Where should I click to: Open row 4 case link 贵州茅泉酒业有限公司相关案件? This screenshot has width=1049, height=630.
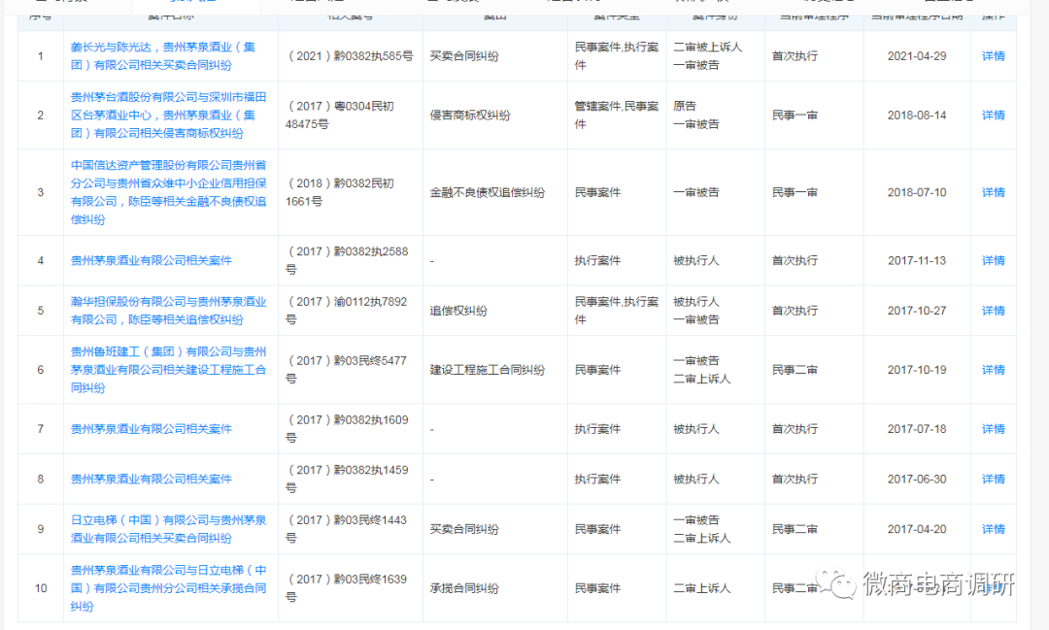pos(152,260)
